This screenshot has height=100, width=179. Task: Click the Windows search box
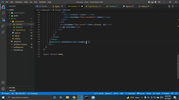29,97
